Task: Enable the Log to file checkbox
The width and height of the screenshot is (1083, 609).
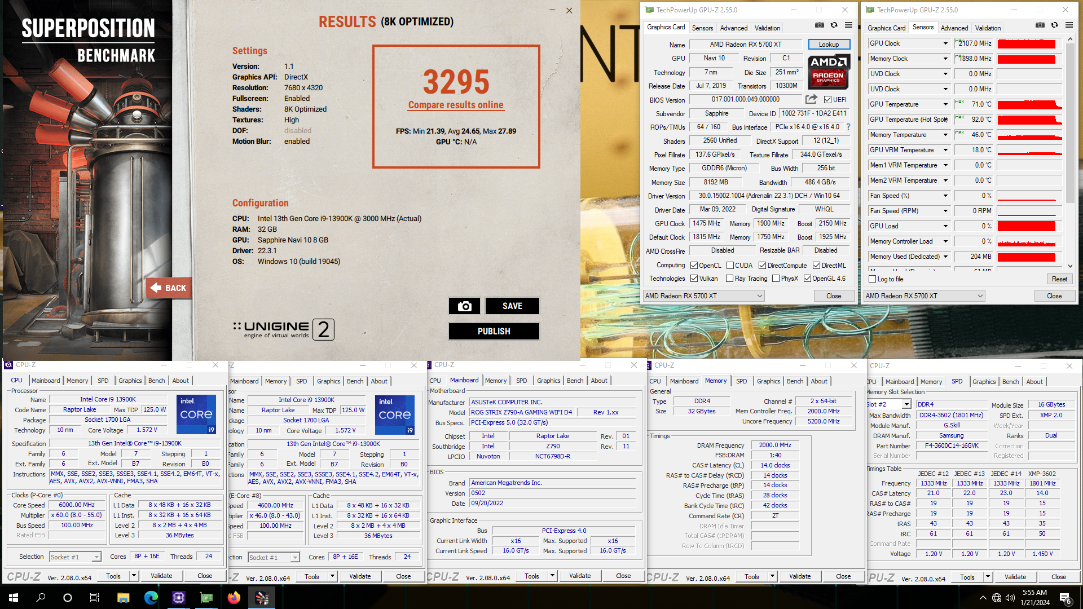Action: tap(873, 279)
